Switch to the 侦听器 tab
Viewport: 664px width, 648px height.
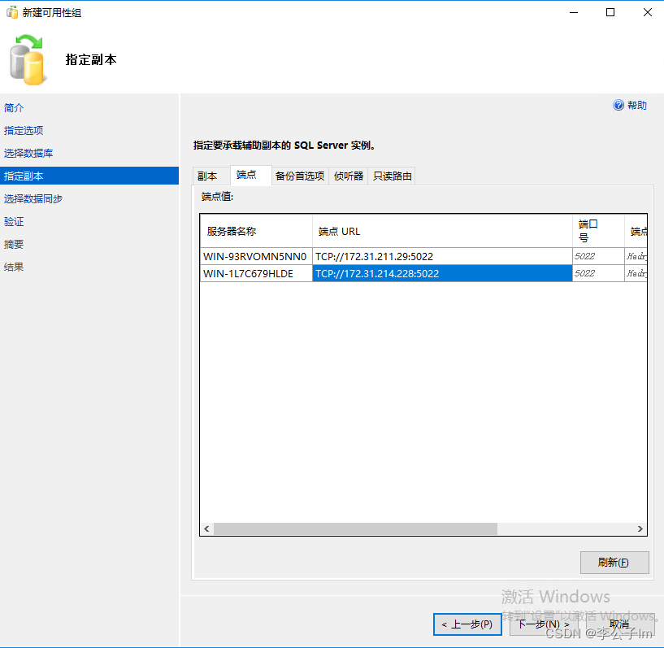(349, 176)
